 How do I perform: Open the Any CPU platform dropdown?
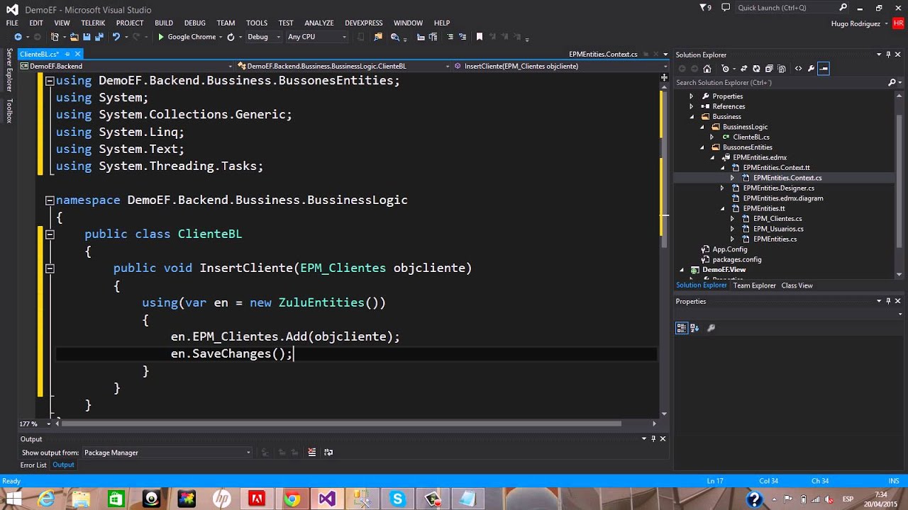[x=317, y=37]
